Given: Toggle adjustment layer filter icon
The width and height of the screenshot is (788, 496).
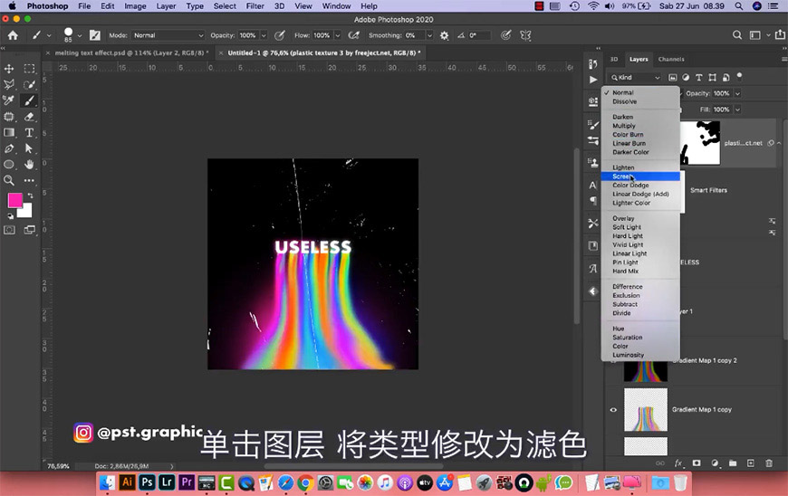Looking at the screenshot, I should (686, 77).
